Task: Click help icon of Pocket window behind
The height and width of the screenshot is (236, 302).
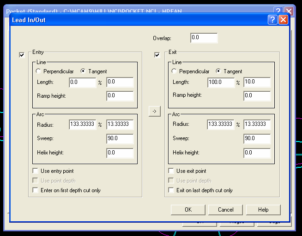Action: point(278,11)
